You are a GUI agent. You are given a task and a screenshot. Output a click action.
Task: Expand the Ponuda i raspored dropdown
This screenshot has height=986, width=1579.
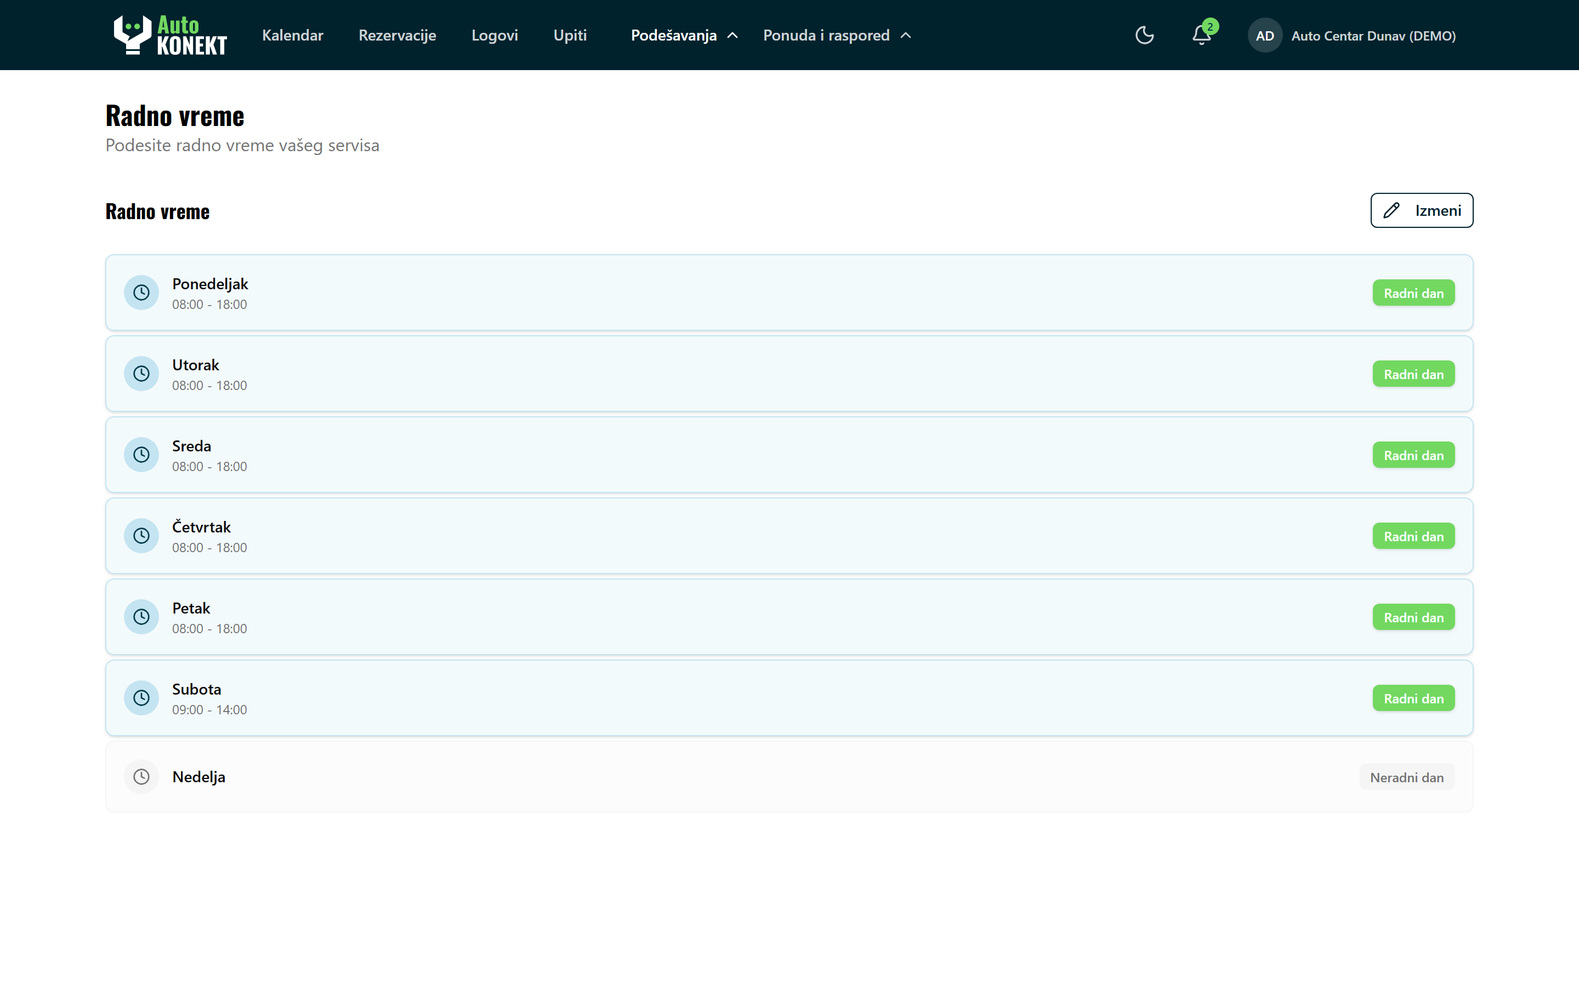(837, 35)
